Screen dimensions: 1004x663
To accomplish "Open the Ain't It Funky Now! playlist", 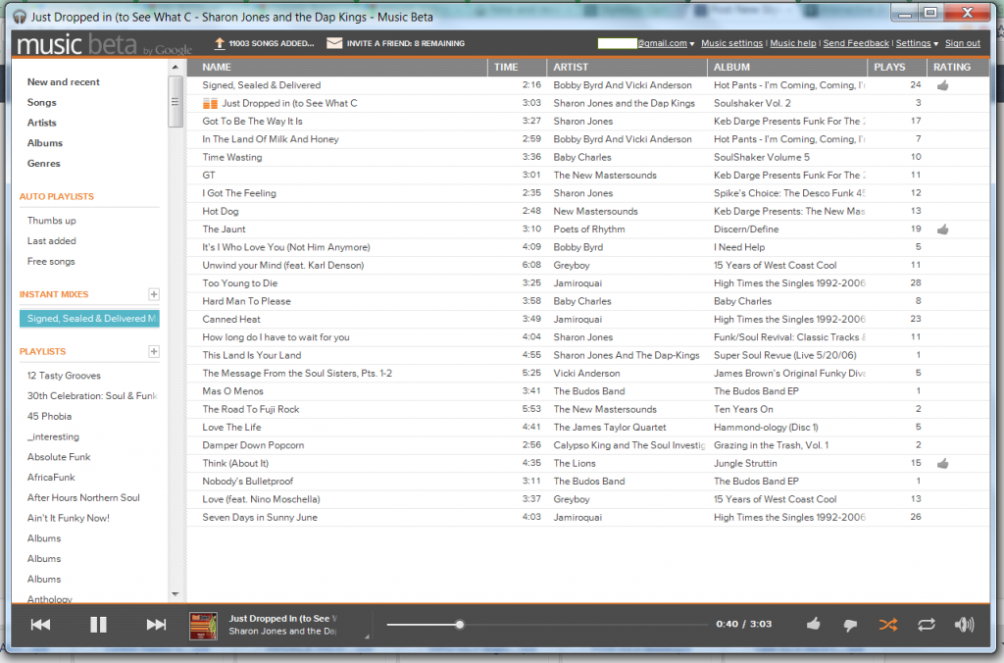I will (x=69, y=518).
